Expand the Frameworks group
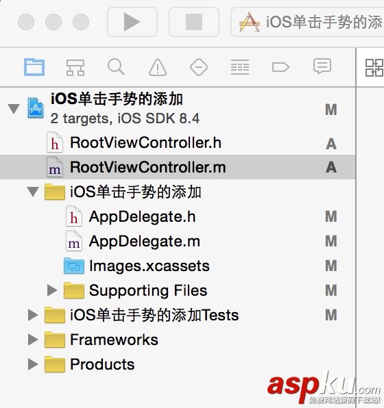Image resolution: width=384 pixels, height=408 pixels. click(x=33, y=340)
